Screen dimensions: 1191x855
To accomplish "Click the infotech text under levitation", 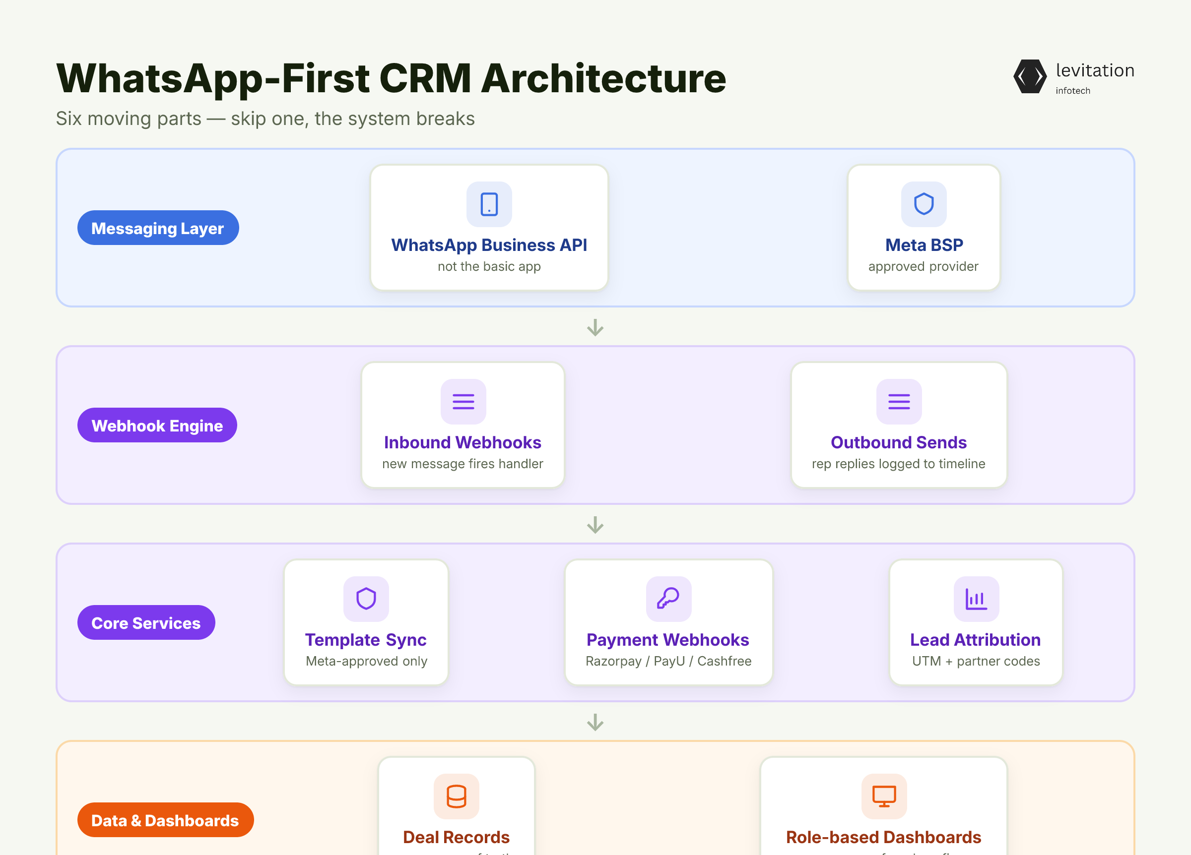I will [x=1073, y=91].
